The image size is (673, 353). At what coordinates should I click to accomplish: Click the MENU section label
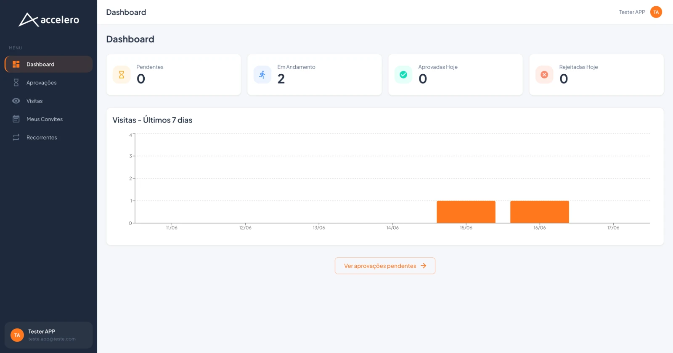(x=16, y=48)
